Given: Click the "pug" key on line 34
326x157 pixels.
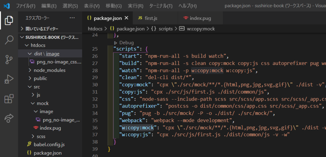Looking at the screenshot, I should [126, 113].
